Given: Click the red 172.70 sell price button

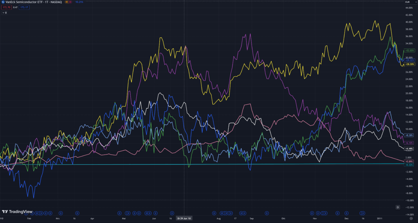Looking at the screenshot, I should (7, 8).
